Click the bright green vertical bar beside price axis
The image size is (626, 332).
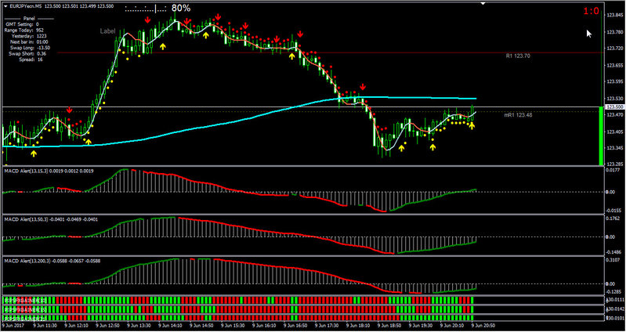pos(601,135)
